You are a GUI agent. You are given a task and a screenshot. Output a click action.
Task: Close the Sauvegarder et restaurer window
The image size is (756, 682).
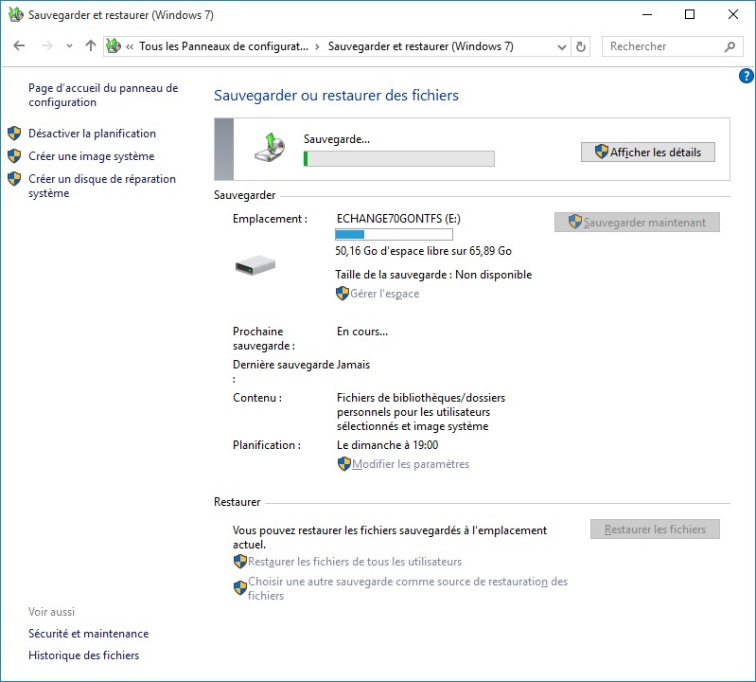[733, 14]
